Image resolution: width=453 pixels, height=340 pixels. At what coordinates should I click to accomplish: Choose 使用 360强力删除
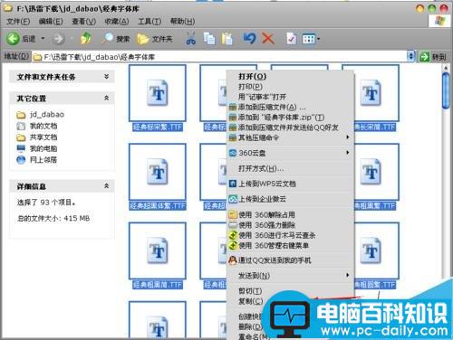point(290,225)
